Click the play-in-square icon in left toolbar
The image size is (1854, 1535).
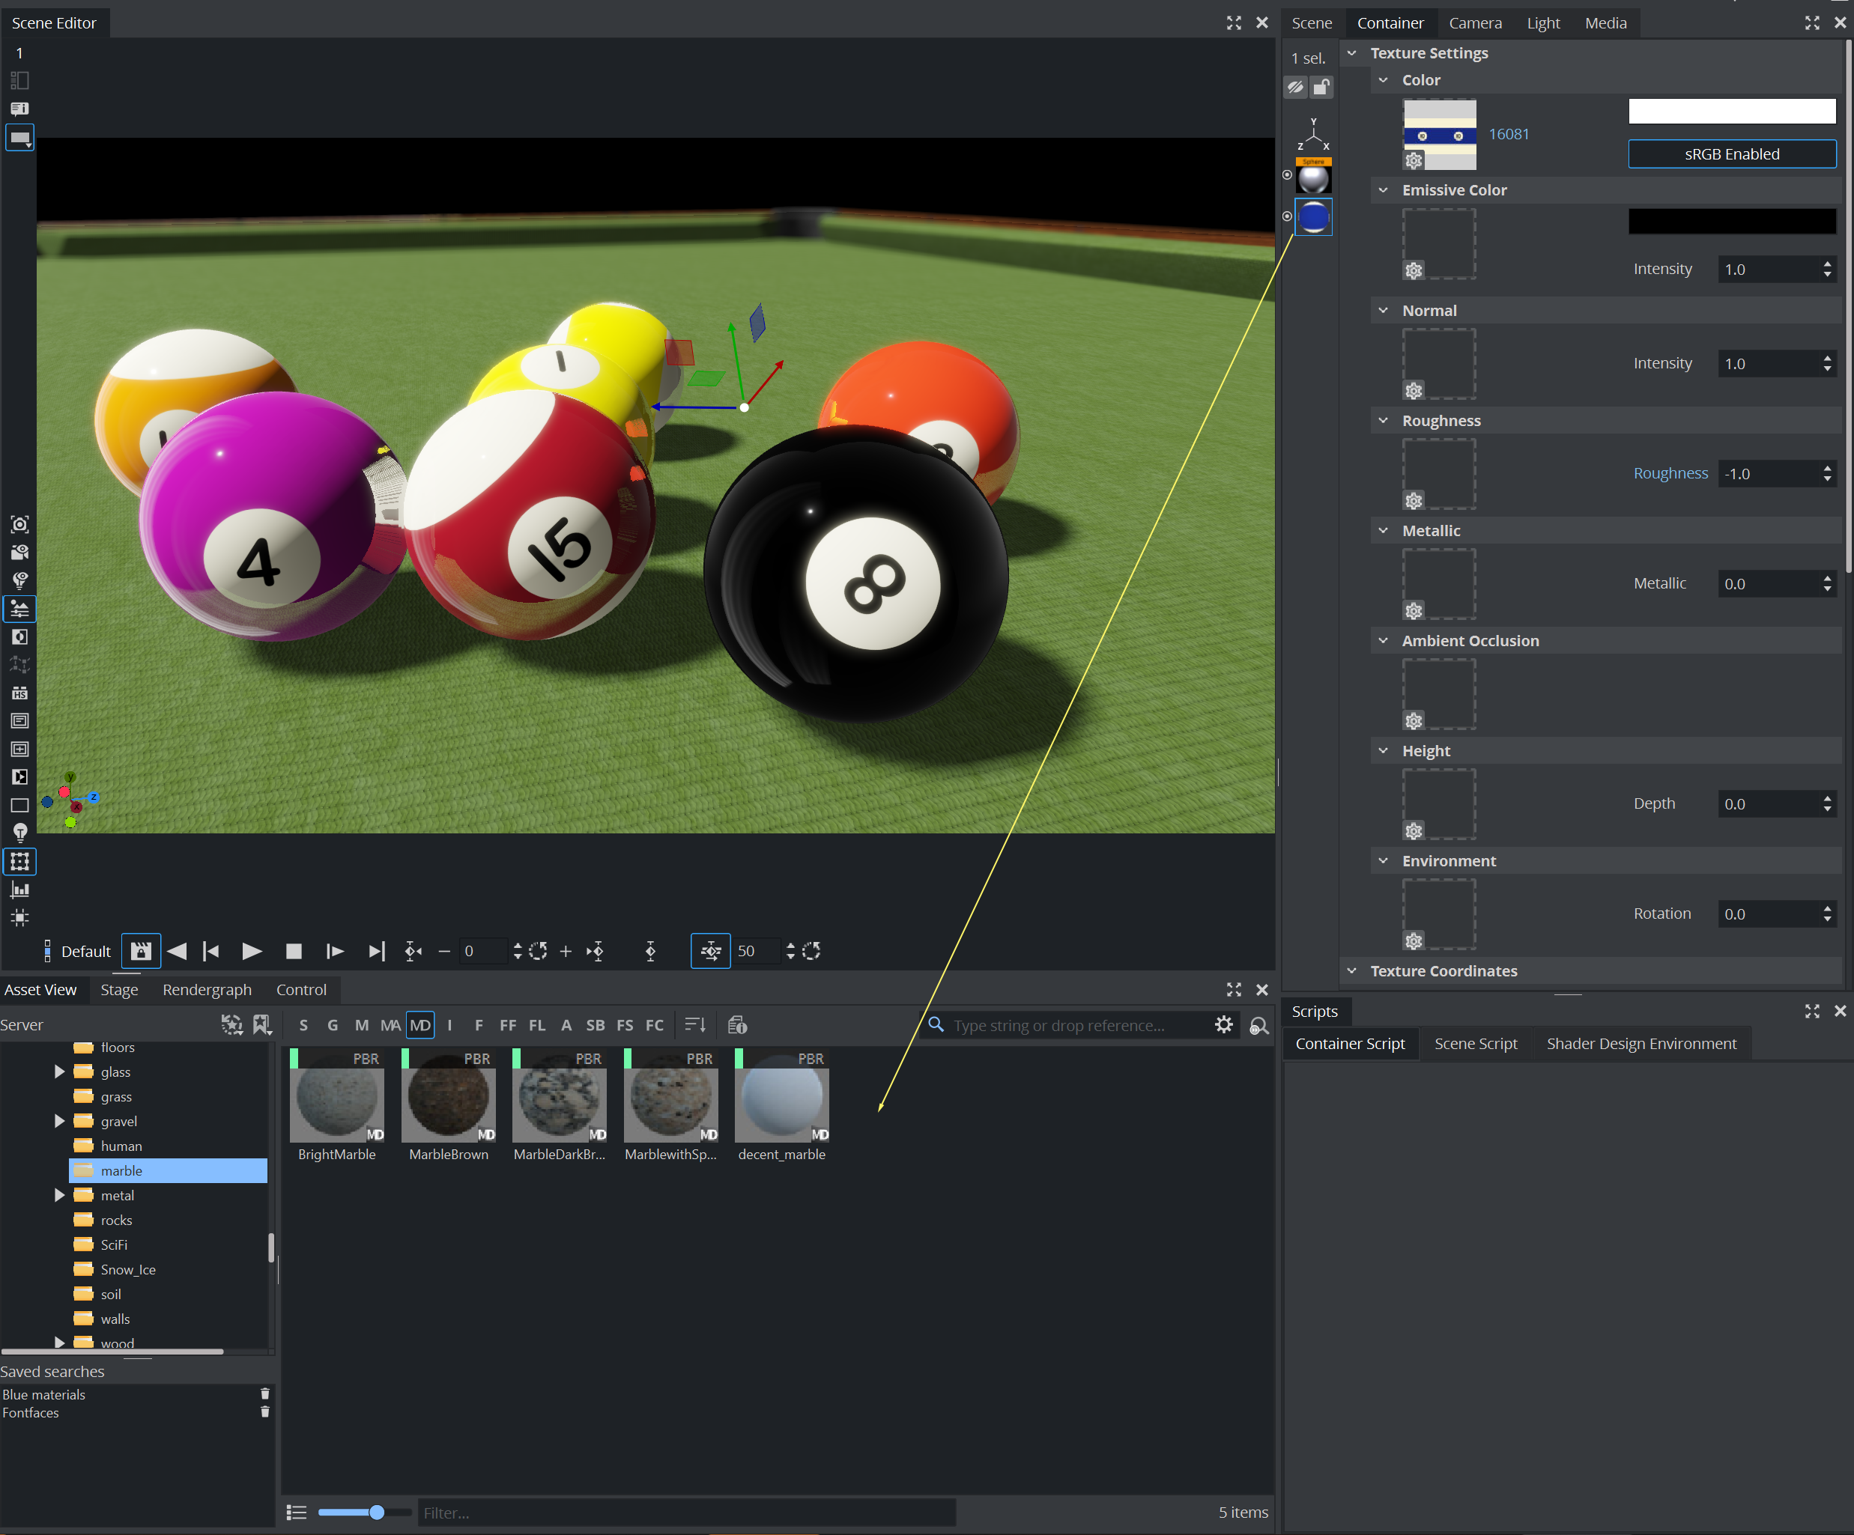pyautogui.click(x=19, y=776)
